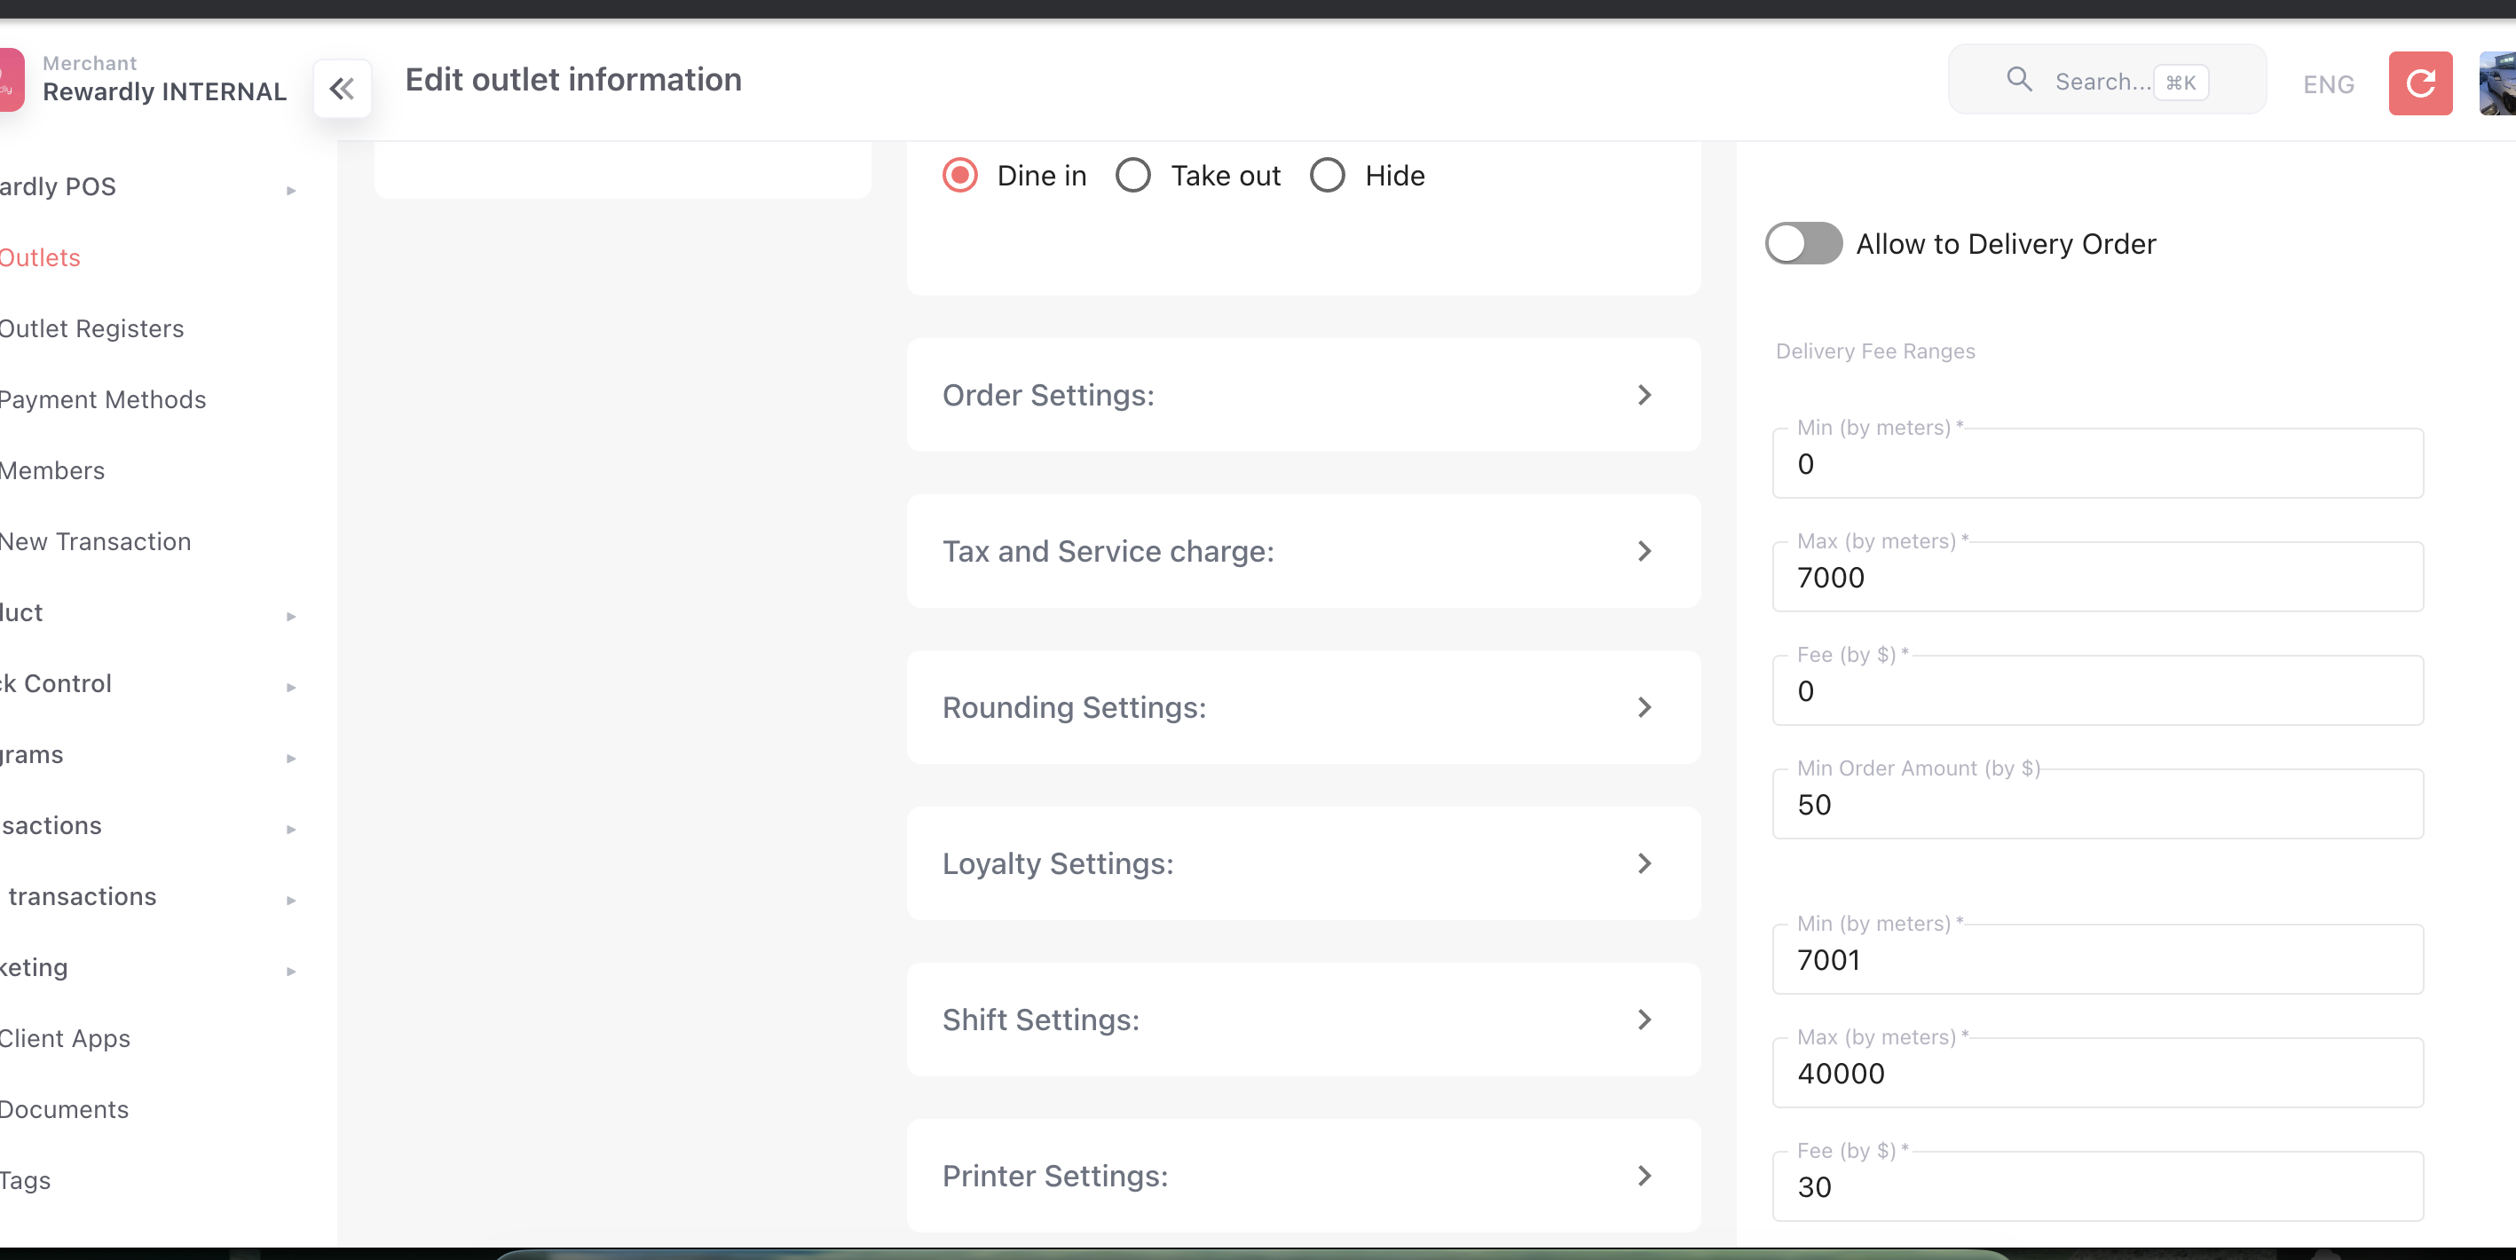Viewport: 2516px width, 1260px height.
Task: Expand the Order Settings section
Action: coord(1304,395)
